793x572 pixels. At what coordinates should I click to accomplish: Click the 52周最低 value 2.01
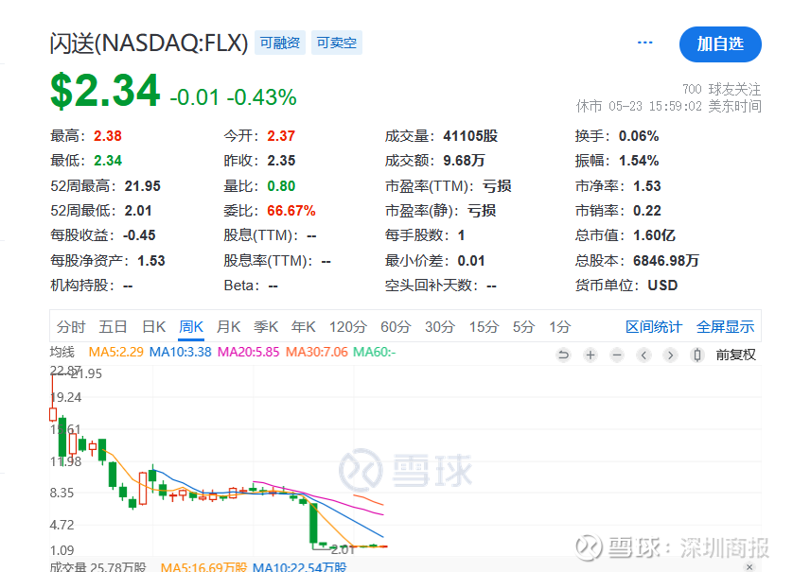point(138,211)
